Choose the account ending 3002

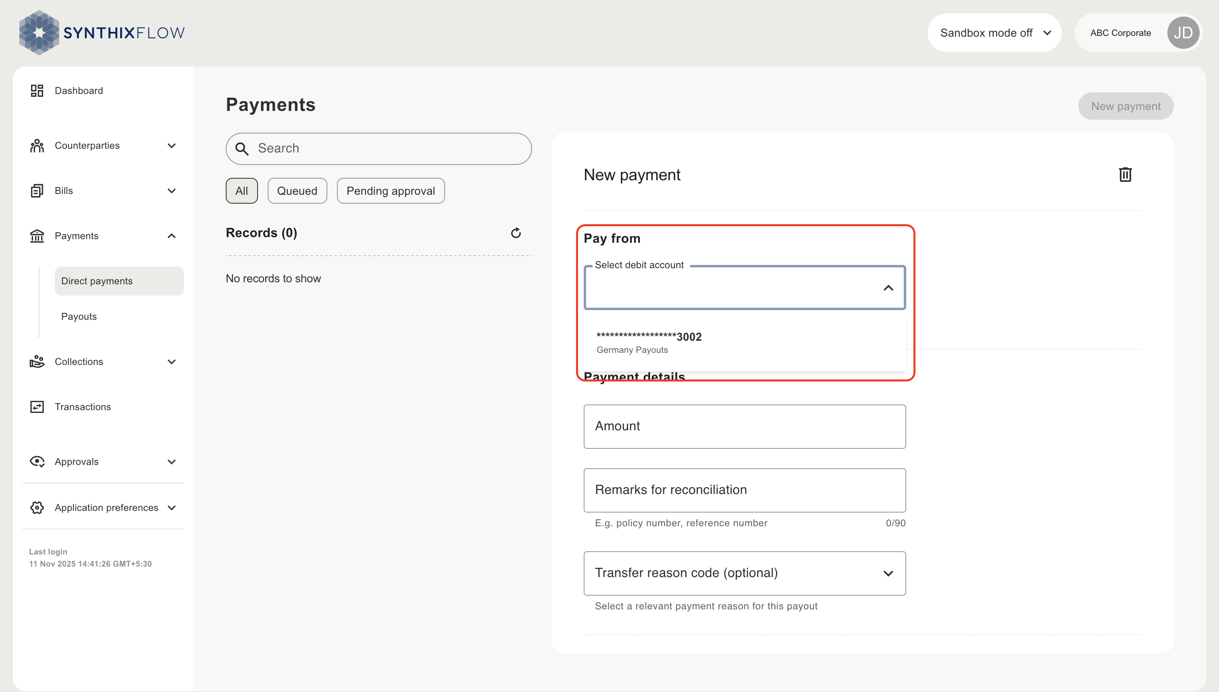click(x=745, y=342)
